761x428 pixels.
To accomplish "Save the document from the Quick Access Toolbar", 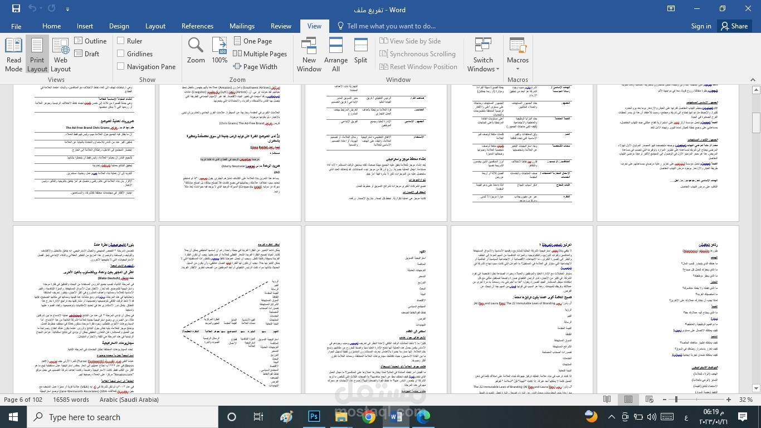I will point(16,8).
